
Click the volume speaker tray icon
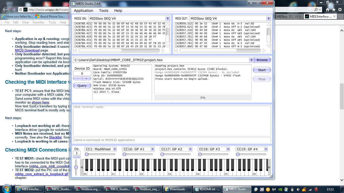pyautogui.click(x=298, y=189)
